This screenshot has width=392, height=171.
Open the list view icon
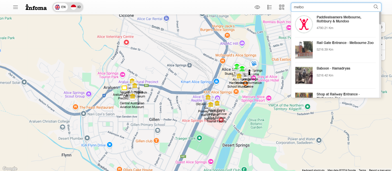coord(269,7)
